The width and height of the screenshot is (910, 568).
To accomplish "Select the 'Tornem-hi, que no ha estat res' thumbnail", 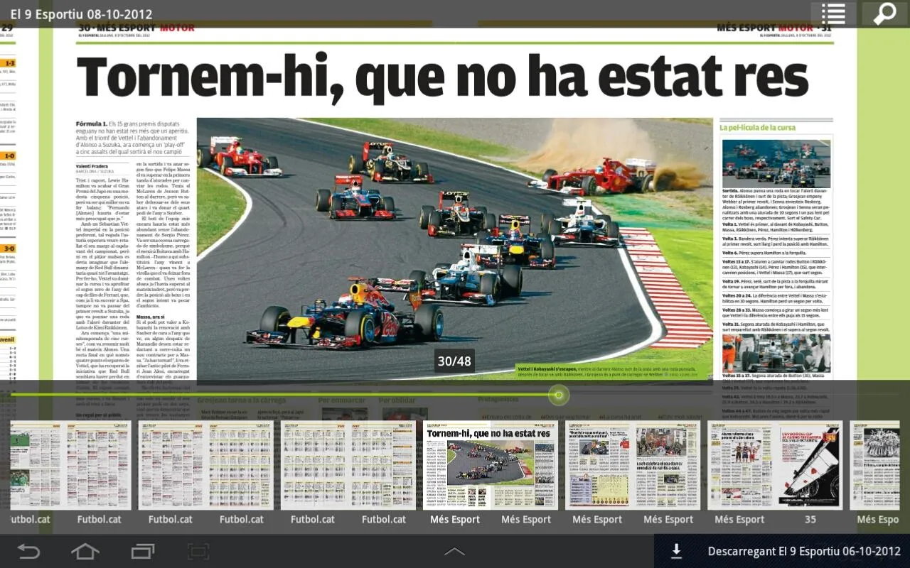I will click(491, 465).
